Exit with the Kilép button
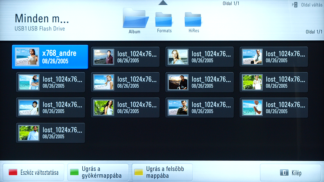 click(290, 173)
